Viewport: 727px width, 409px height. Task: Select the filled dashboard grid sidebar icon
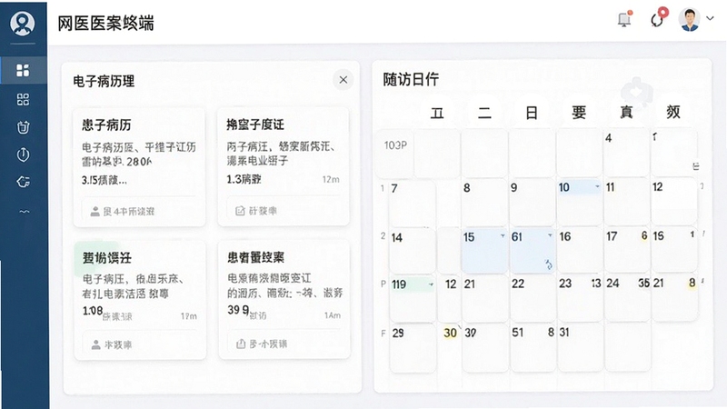tap(23, 70)
